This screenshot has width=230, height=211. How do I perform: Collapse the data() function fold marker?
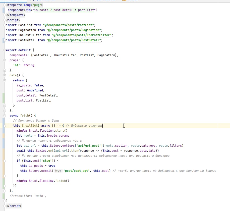tap(5, 75)
